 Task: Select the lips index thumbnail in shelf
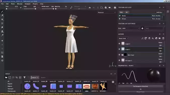(x=87, y=86)
